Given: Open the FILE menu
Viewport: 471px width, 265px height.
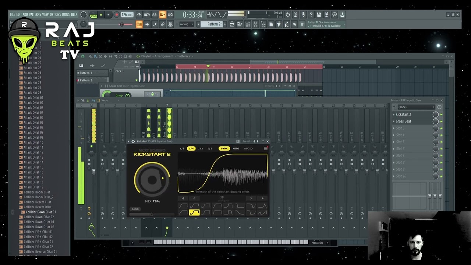Looking at the screenshot, I should [13, 14].
